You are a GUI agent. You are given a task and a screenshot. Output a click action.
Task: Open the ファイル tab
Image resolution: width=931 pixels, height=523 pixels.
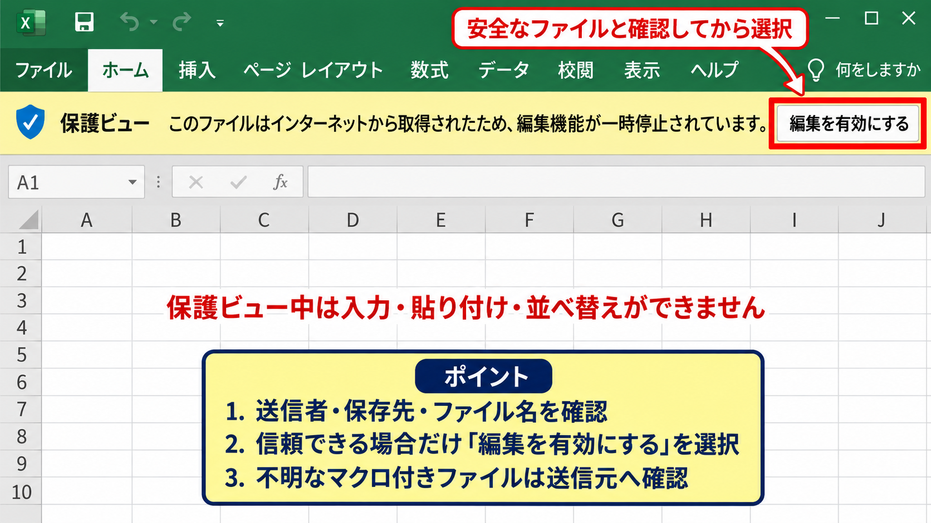coord(43,70)
